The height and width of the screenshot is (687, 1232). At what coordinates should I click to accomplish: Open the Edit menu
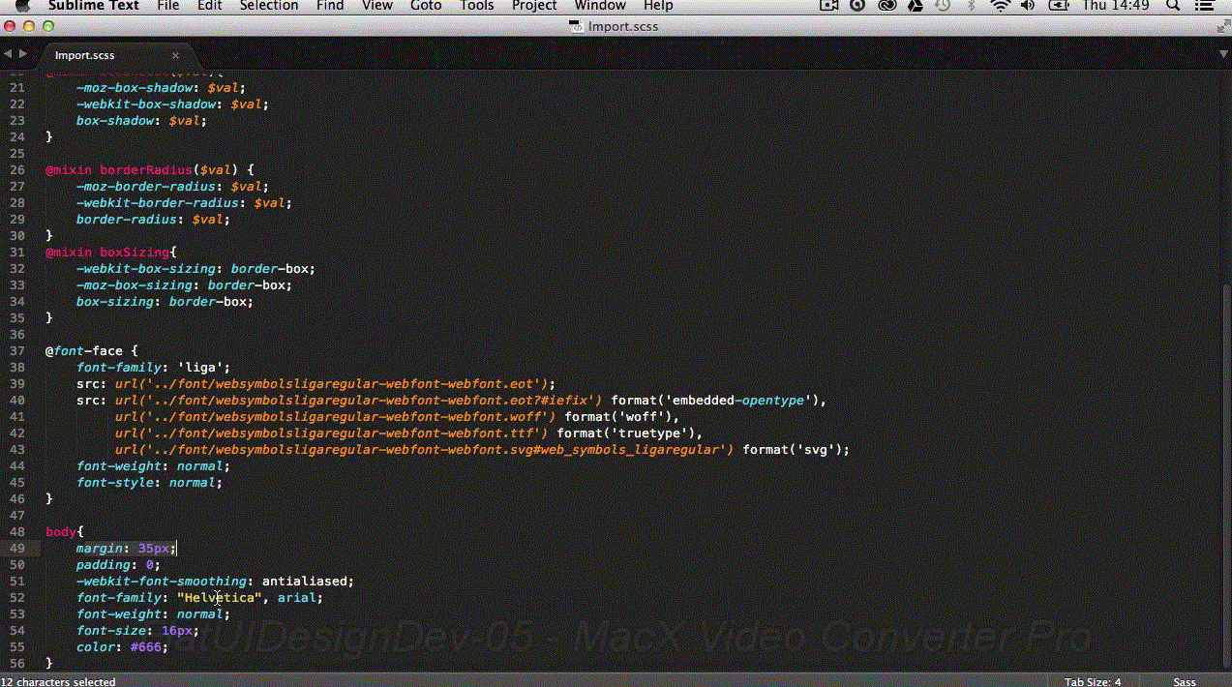point(210,6)
